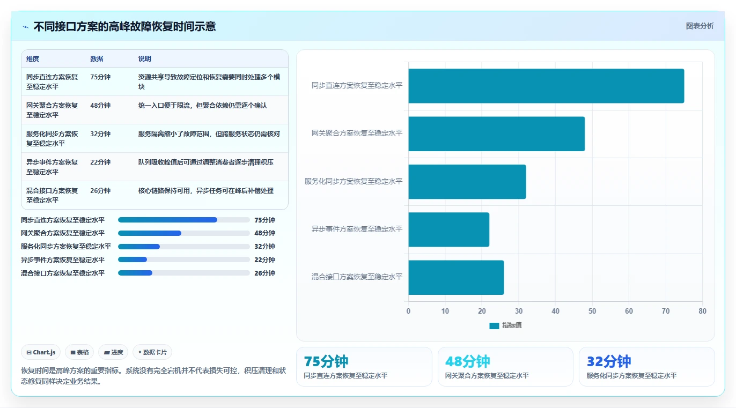
Task: Toggle the 指标值 legend item
Action: pyautogui.click(x=505, y=325)
